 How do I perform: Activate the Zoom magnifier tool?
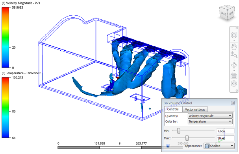(x=234, y=55)
